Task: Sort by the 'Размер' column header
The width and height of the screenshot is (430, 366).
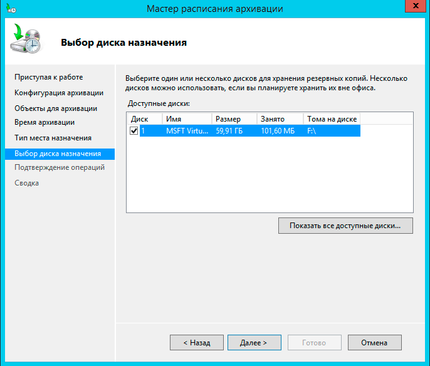Action: click(x=234, y=119)
